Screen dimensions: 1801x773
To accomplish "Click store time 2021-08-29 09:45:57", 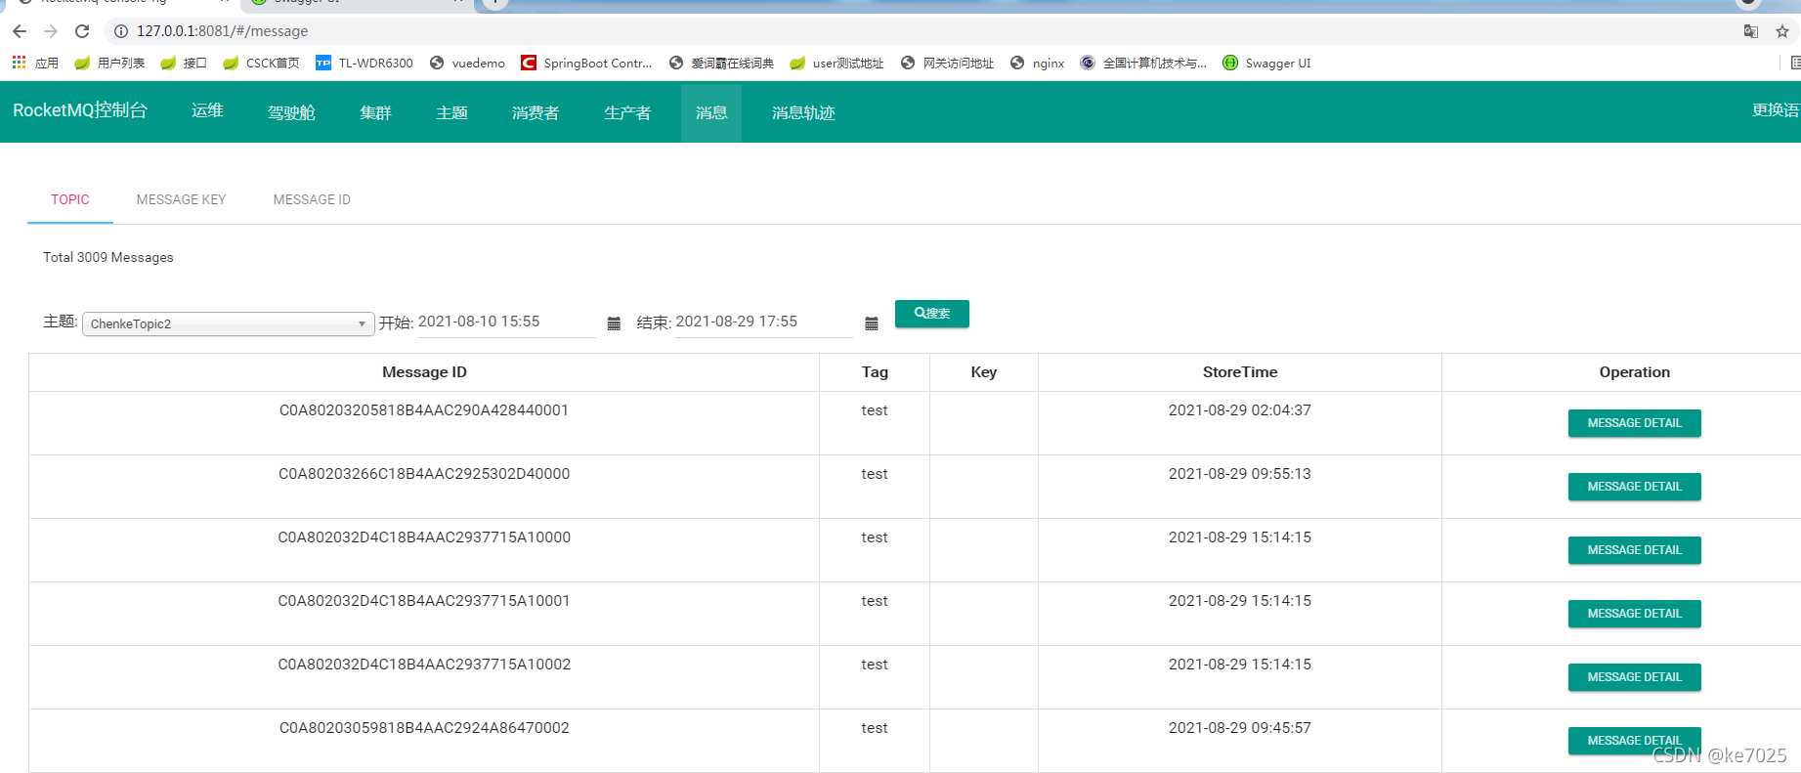I will 1240,728.
